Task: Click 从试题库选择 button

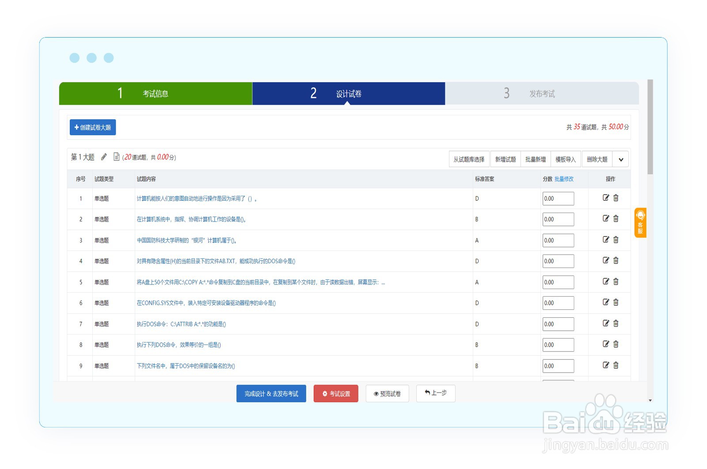Action: (x=469, y=160)
